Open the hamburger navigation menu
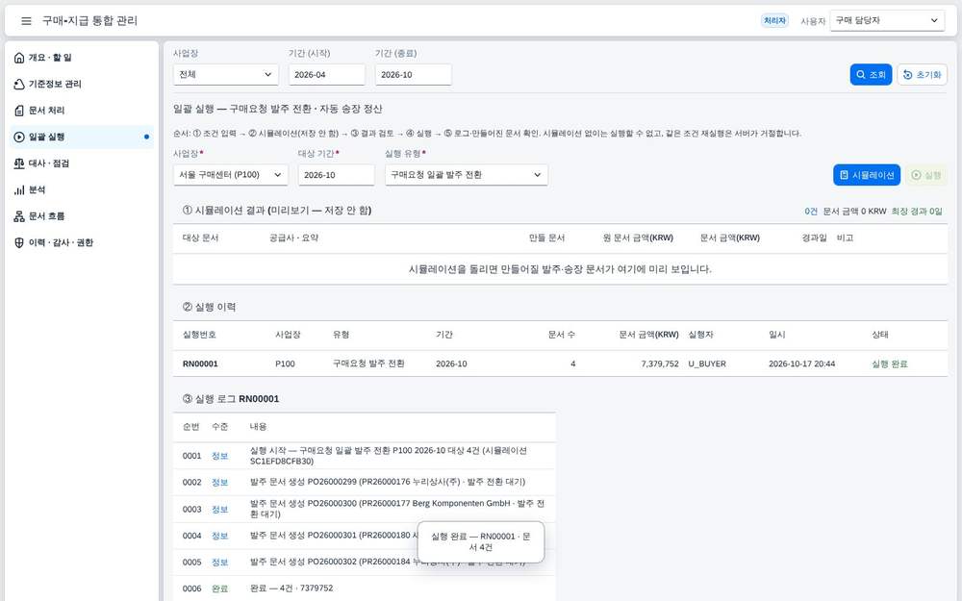 coord(26,21)
